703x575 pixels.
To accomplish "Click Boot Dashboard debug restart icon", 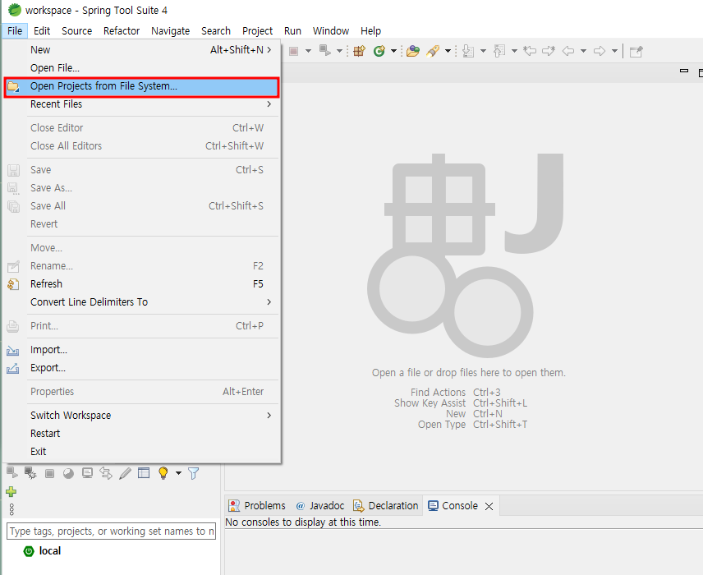I will (x=30, y=473).
